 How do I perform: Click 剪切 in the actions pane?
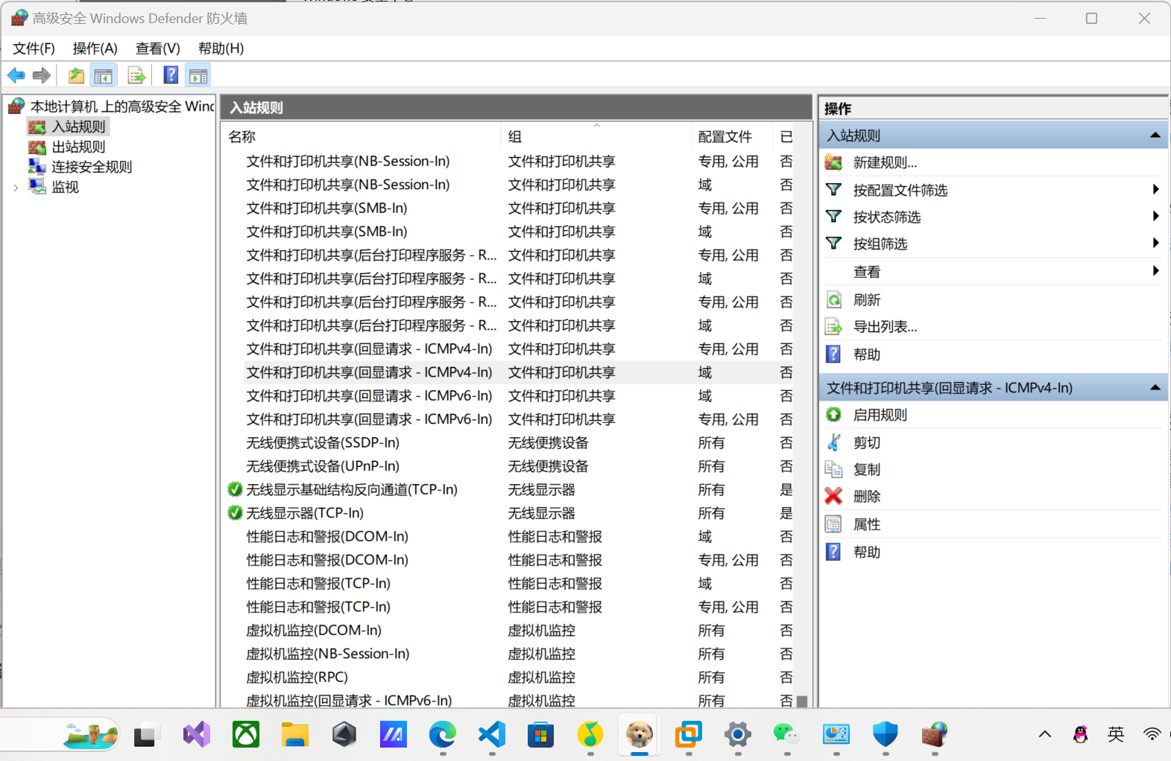click(x=867, y=442)
